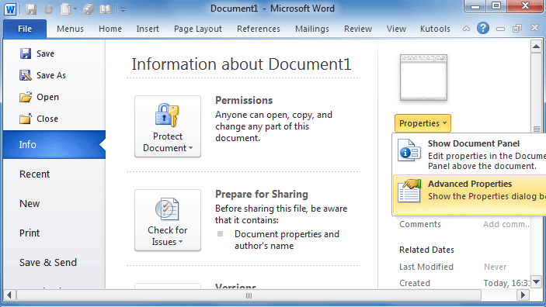This screenshot has width=546, height=307.
Task: Open arrow beside the document page toolbar icon
Action: pos(75,9)
